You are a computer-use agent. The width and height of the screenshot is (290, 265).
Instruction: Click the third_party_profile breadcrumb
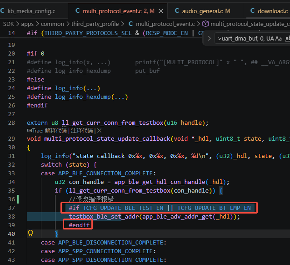(95, 24)
